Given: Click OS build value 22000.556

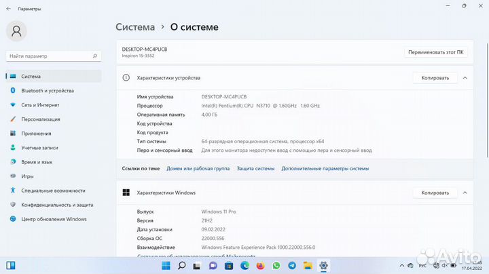Looking at the screenshot, I should (x=213, y=238).
